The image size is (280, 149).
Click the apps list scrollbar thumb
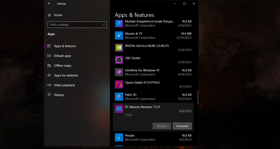pos(198,97)
